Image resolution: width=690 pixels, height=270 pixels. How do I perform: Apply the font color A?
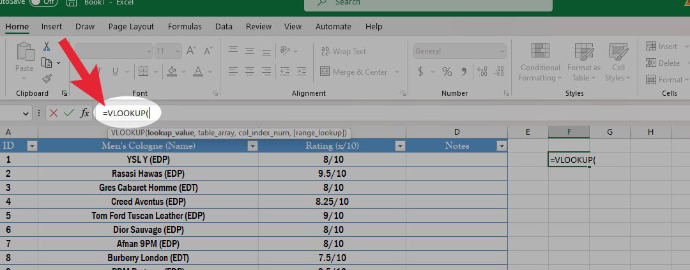pos(198,71)
